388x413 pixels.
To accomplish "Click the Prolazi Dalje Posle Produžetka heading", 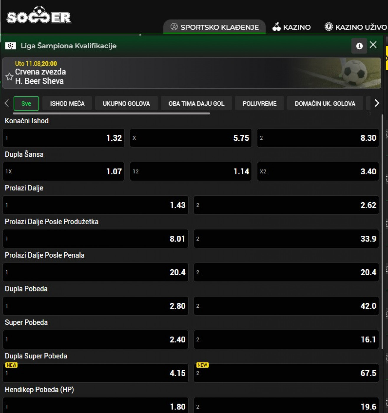I will [52, 222].
